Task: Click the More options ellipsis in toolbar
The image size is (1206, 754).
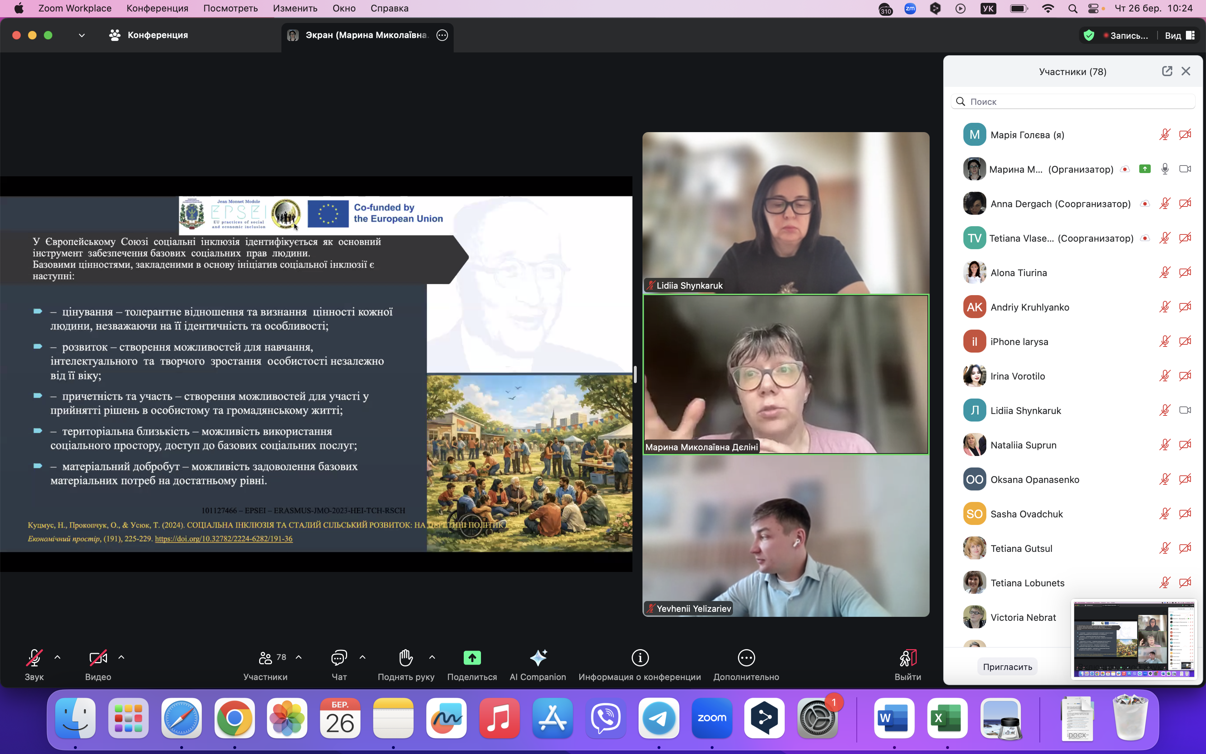Action: [x=745, y=658]
